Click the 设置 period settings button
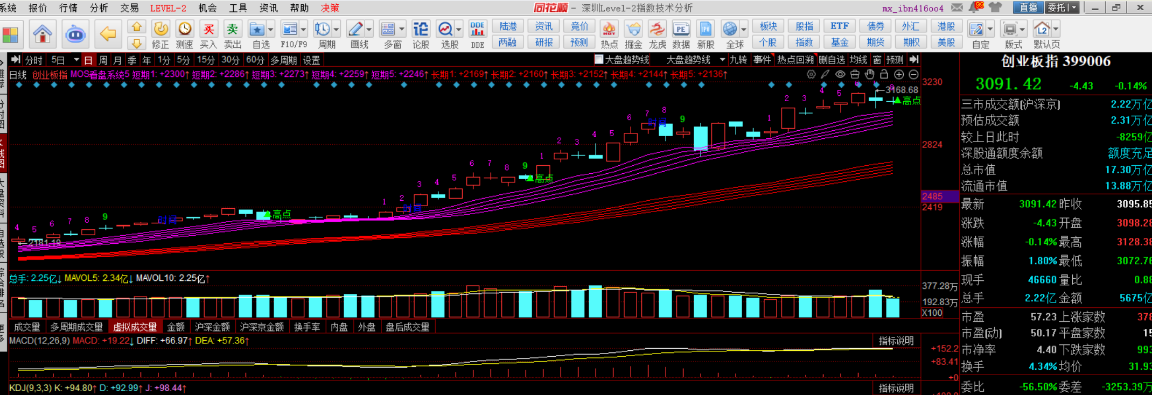This screenshot has height=395, width=1152. click(311, 60)
